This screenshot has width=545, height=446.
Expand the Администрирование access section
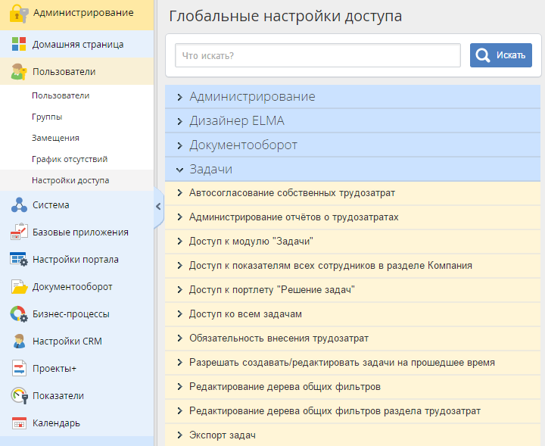click(x=252, y=97)
